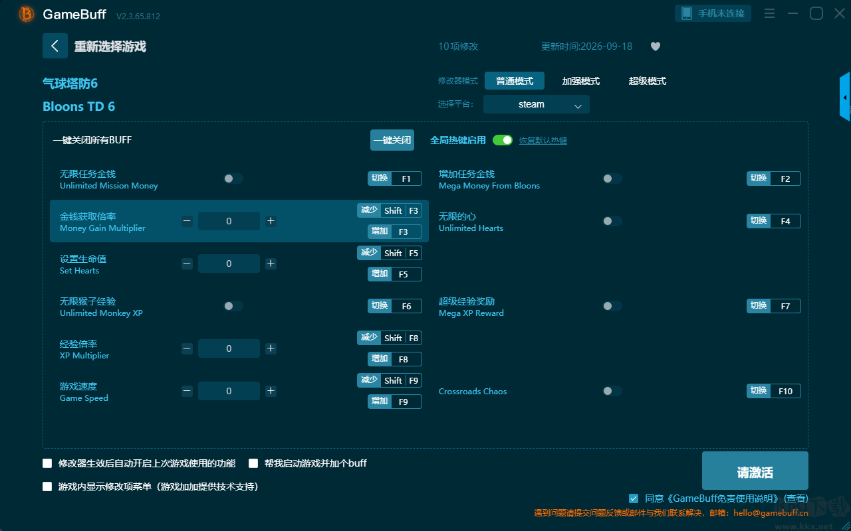Click the F8 增加 hotkey button
Viewport: 851px width, 531px height.
(395, 359)
